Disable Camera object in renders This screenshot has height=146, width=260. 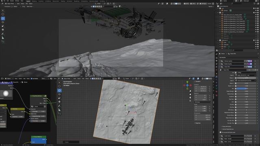pos(258,11)
